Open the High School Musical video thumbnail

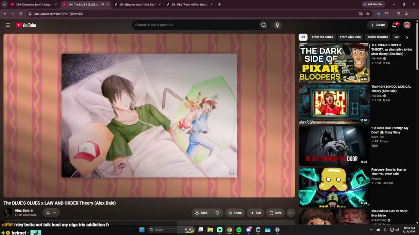pyautogui.click(x=334, y=104)
